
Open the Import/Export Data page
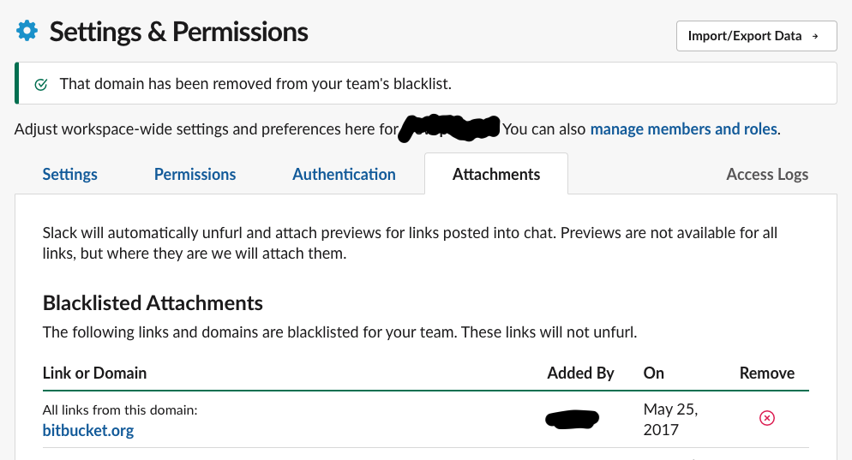756,36
